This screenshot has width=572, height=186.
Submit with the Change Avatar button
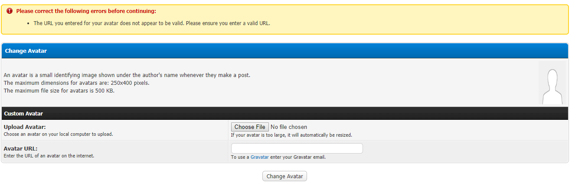tap(284, 176)
